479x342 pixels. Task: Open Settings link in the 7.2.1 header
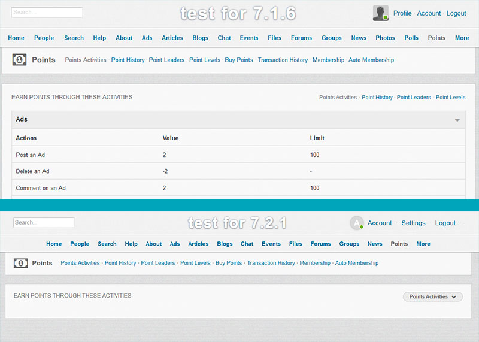pos(413,223)
